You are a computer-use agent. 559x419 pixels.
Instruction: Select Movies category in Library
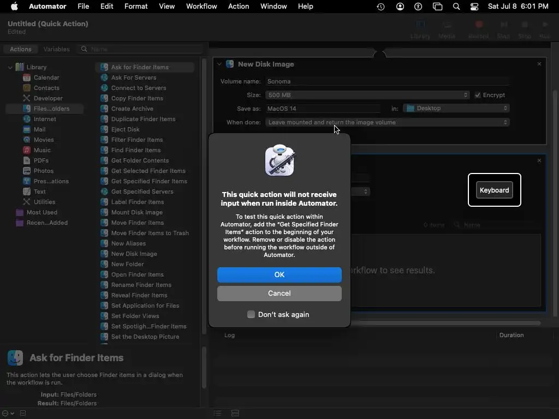point(44,140)
